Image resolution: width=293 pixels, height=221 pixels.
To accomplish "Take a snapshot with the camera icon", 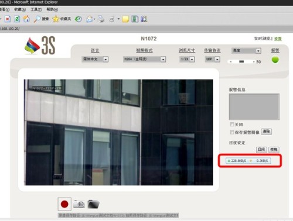I will click(79, 204).
